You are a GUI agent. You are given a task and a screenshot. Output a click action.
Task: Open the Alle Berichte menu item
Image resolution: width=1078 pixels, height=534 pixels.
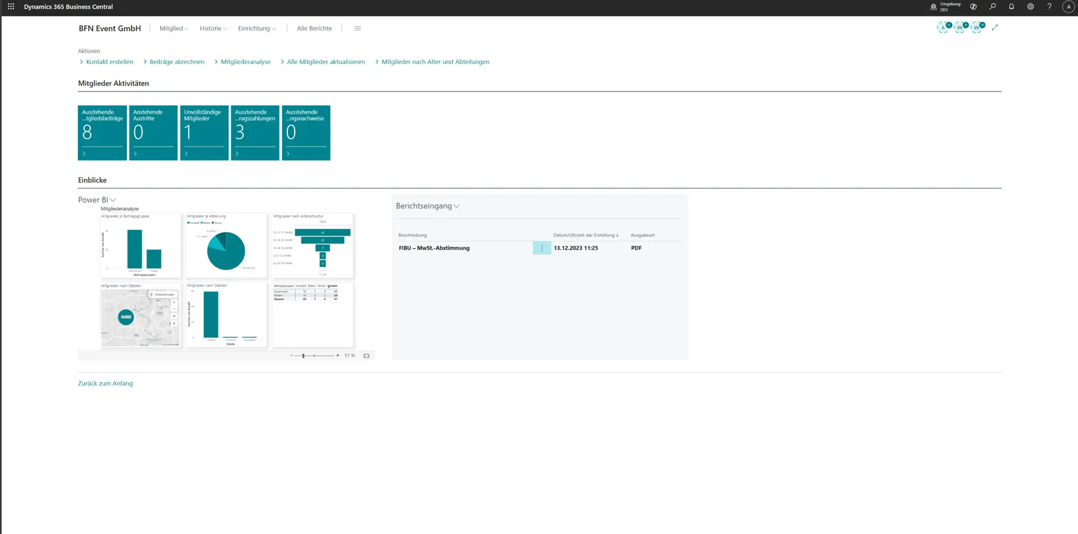(x=314, y=29)
